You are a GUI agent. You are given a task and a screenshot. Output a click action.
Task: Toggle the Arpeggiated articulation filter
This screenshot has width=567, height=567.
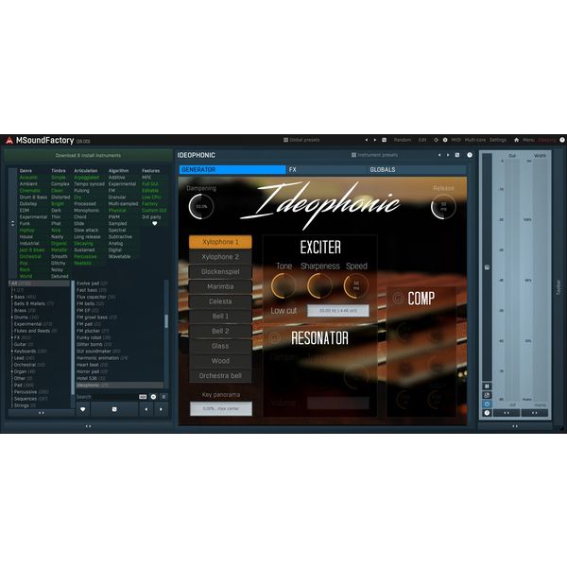[86, 178]
